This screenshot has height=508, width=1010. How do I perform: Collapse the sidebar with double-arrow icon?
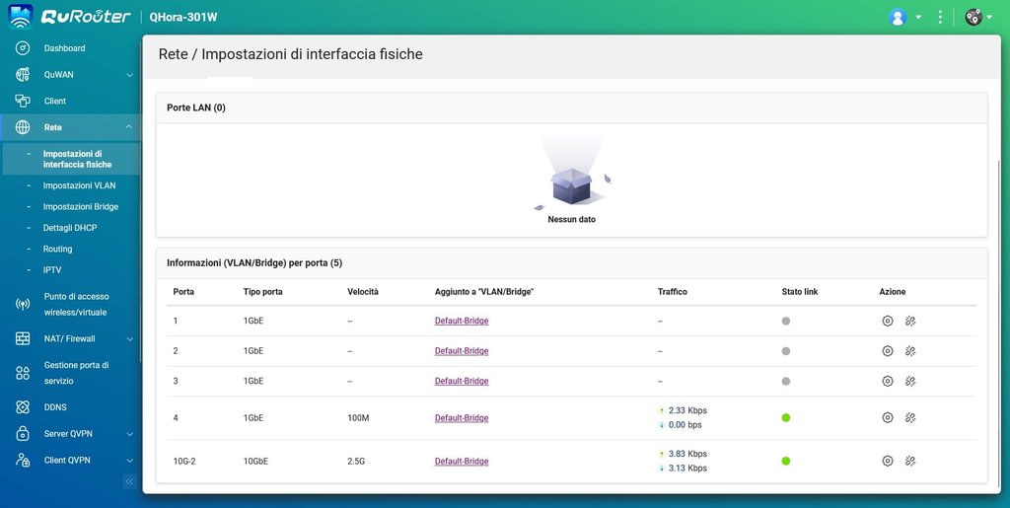pos(128,481)
